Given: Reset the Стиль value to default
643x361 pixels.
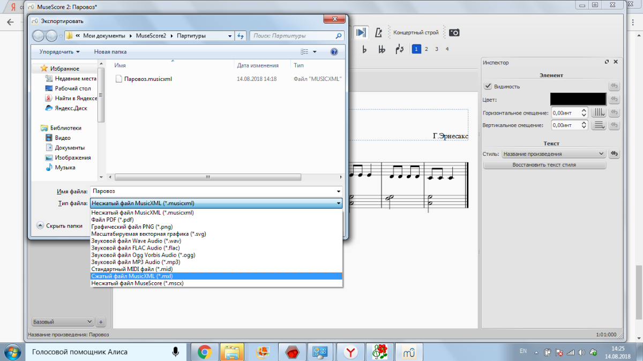Looking at the screenshot, I should (615, 154).
